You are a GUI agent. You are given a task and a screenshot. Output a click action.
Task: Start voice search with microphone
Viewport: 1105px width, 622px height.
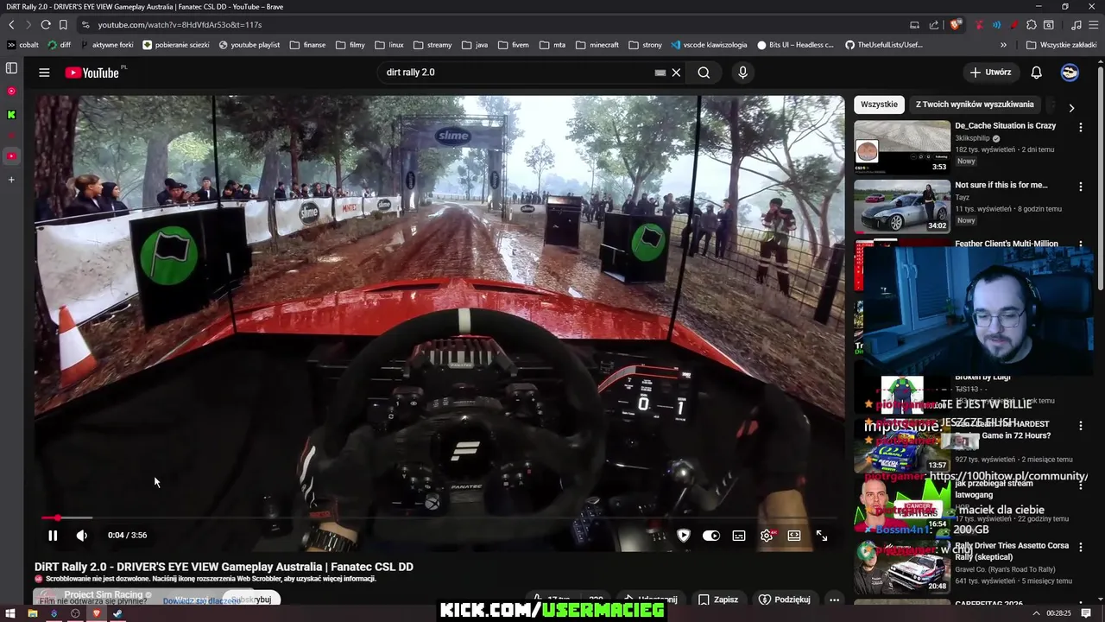pos(742,73)
